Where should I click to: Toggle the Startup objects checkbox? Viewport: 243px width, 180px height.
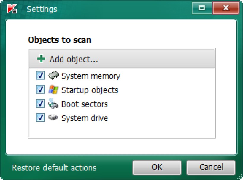click(x=40, y=89)
